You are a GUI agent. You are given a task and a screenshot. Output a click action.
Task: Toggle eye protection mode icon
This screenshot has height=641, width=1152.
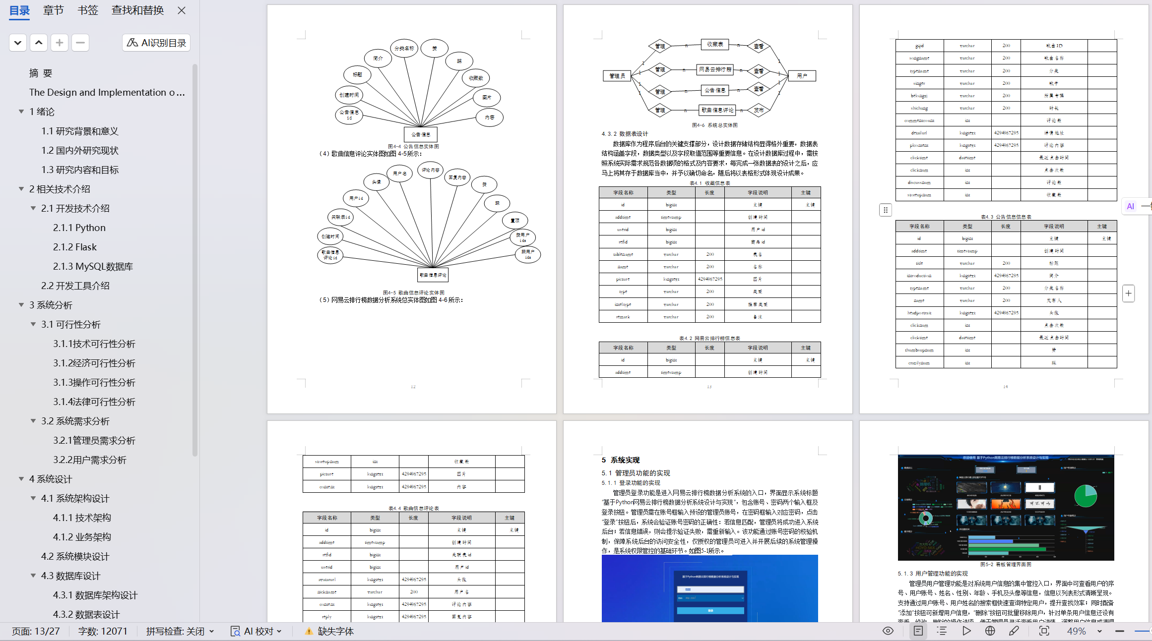tap(888, 631)
